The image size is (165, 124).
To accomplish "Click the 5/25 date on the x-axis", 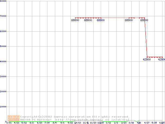I will (154, 123).
